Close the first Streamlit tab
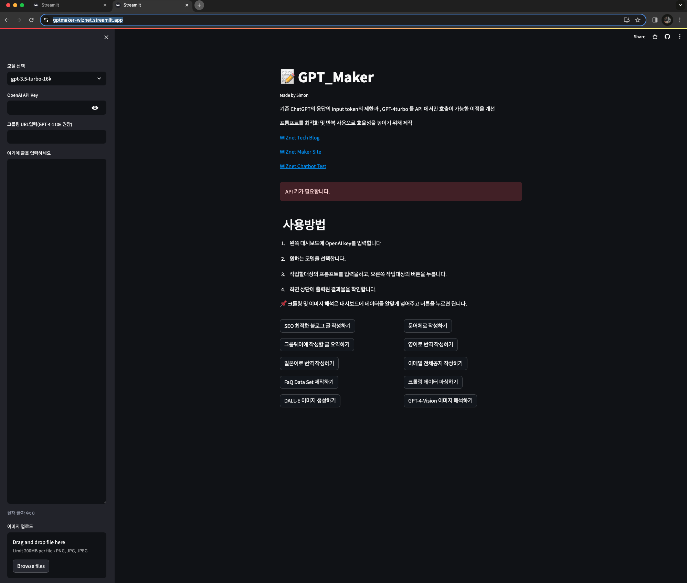 [105, 5]
